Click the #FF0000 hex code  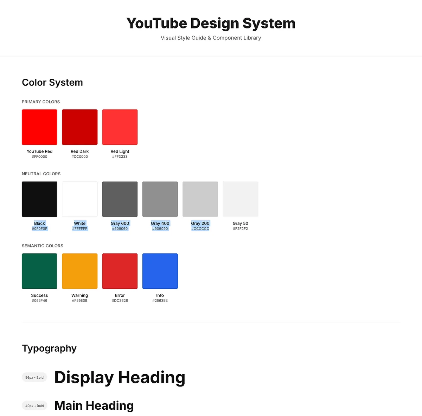pos(39,157)
